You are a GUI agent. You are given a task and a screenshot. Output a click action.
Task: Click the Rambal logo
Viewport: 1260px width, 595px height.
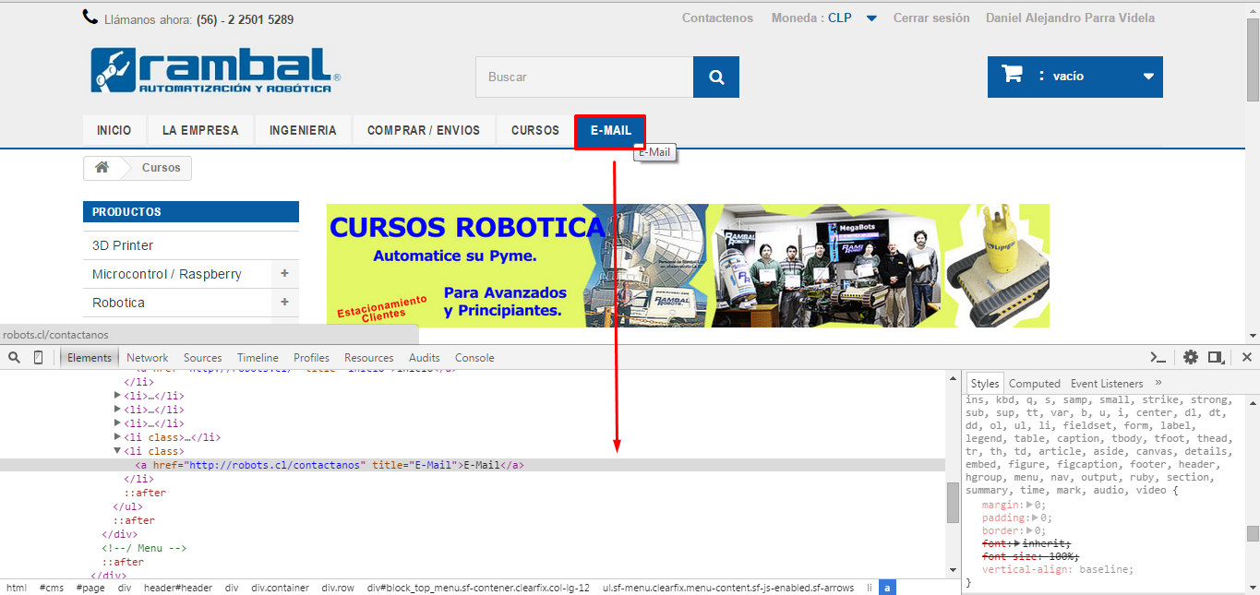[216, 70]
